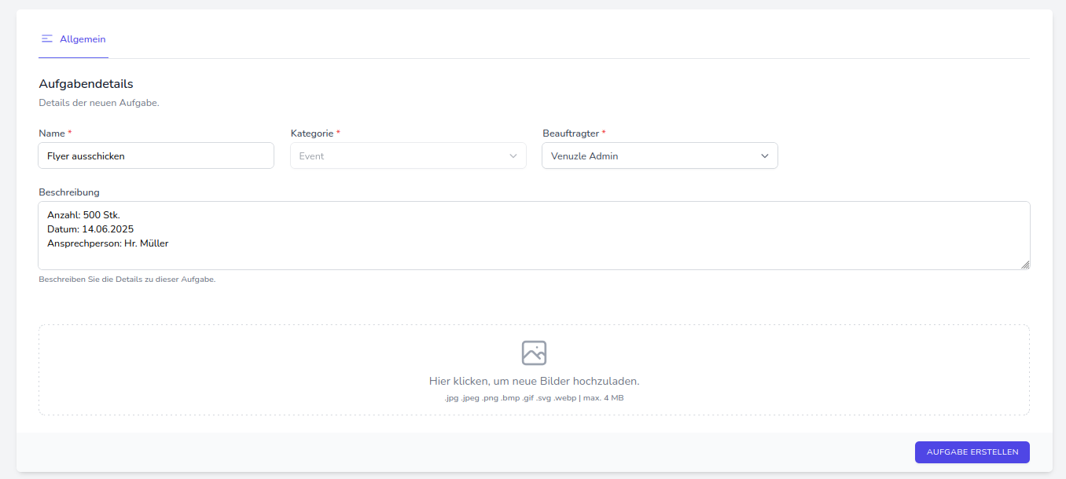Image resolution: width=1066 pixels, height=479 pixels.
Task: Click the Beschreibung label above the textarea
Action: pyautogui.click(x=69, y=192)
